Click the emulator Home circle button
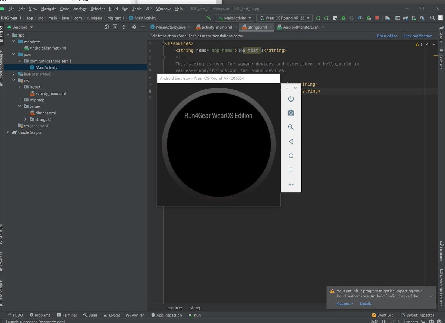445x323 pixels. (291, 156)
